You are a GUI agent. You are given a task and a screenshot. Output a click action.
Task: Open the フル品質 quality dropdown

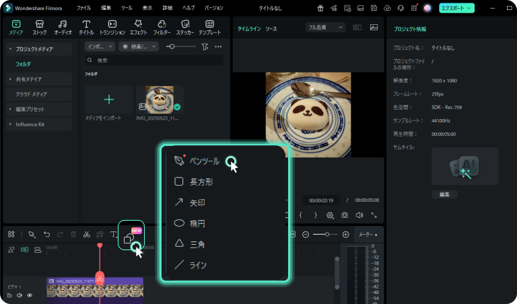coord(324,28)
